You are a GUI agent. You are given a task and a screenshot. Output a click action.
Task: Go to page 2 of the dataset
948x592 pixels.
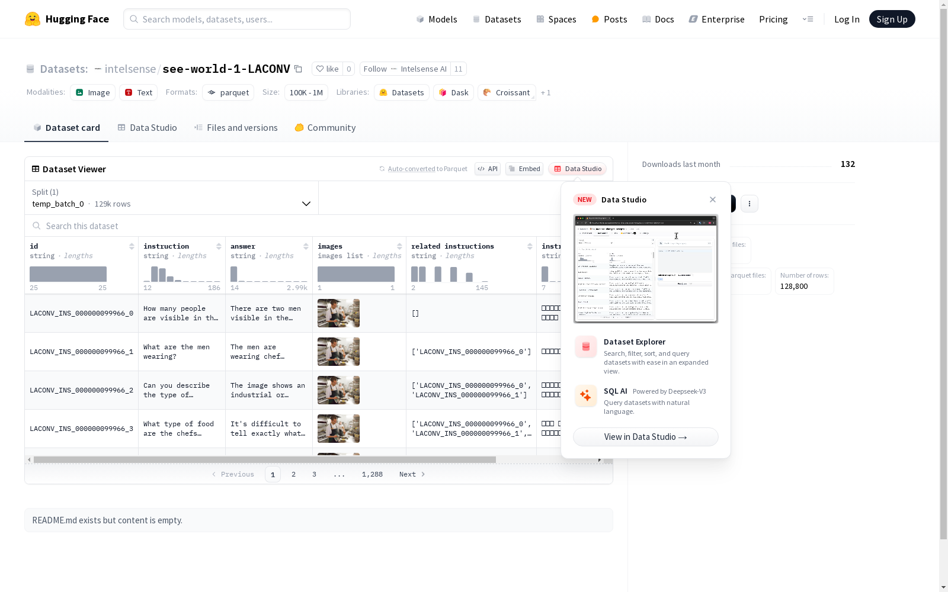coord(293,474)
